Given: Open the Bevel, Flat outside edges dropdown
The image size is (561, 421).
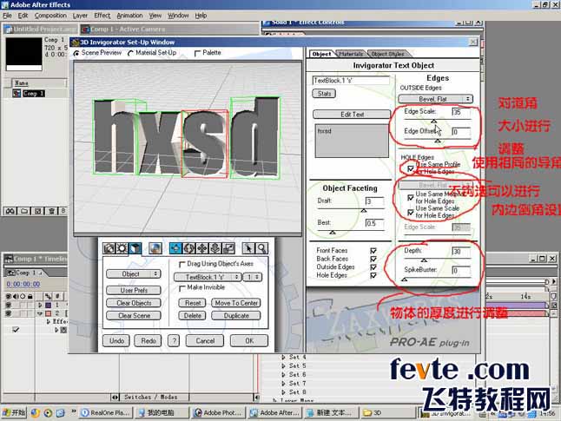Looking at the screenshot, I should pyautogui.click(x=435, y=99).
